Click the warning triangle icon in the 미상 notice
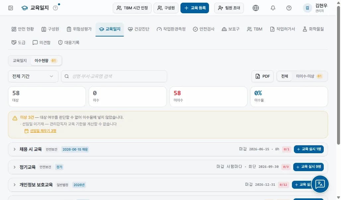 pos(15,118)
